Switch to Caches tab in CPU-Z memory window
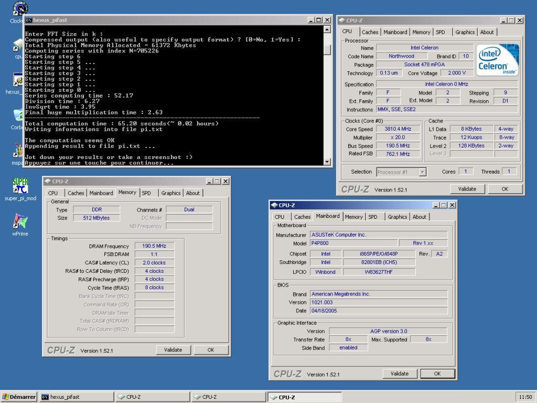537x403 pixels. 76,193
